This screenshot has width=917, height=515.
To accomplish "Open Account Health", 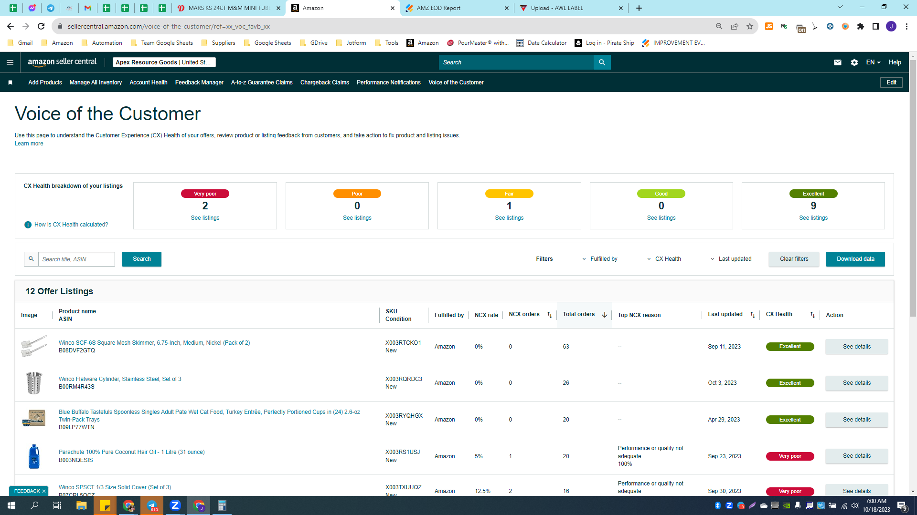I will tap(149, 82).
